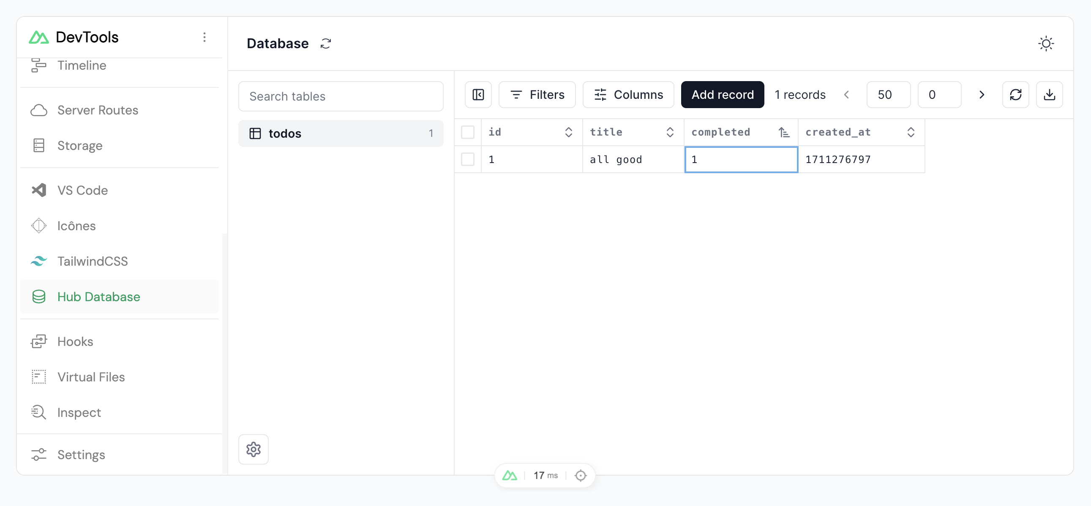Open the Timeline tab
The image size is (1091, 506).
pos(120,65)
